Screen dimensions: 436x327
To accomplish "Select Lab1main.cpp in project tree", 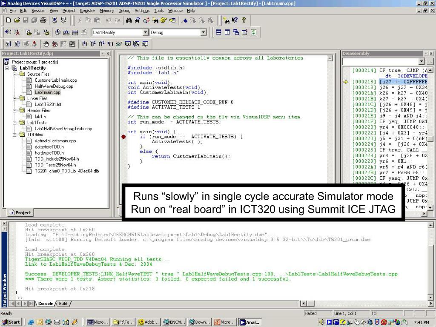I will click(47, 92).
